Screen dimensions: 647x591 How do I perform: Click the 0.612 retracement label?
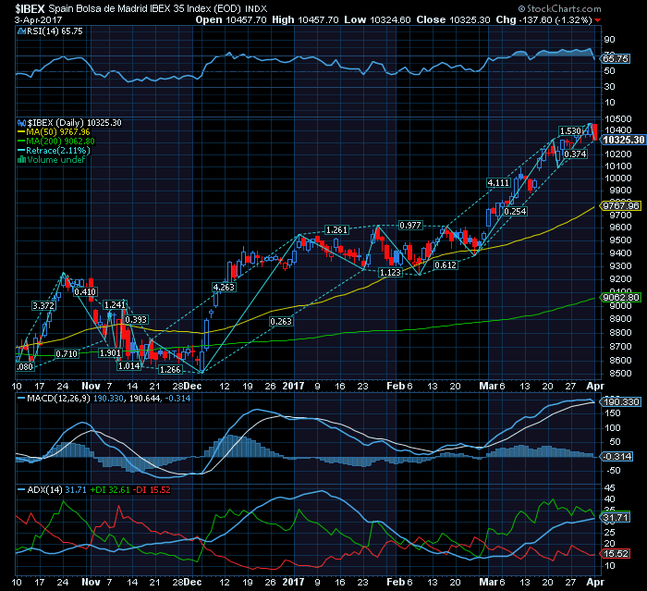(446, 265)
